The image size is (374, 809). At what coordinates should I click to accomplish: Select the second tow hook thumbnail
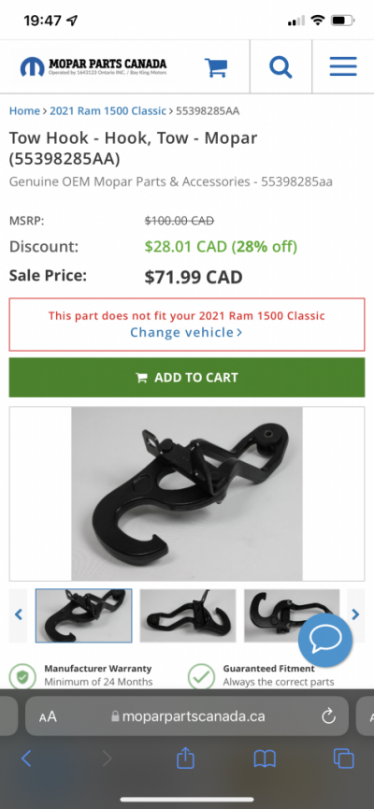click(188, 615)
